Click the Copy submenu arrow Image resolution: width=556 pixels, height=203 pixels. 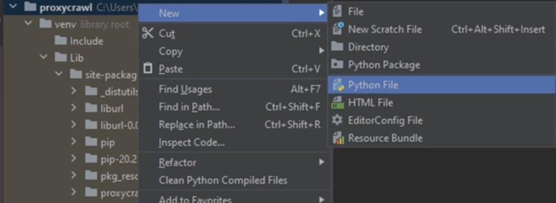coord(321,51)
